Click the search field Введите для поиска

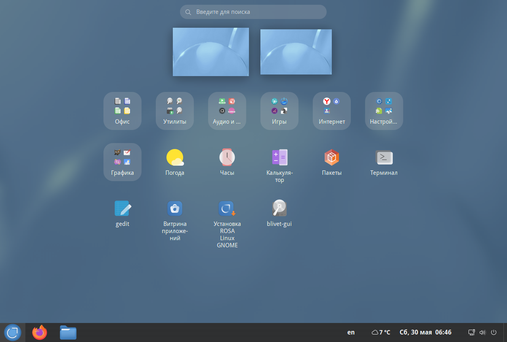point(253,12)
